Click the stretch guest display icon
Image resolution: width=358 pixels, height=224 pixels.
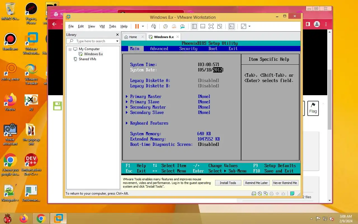coord(244,26)
